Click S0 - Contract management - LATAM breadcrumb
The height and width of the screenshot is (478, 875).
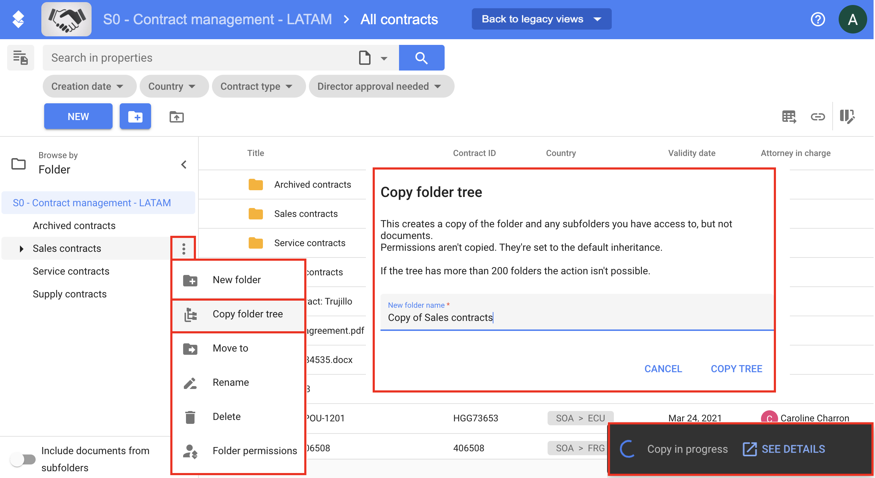click(217, 19)
